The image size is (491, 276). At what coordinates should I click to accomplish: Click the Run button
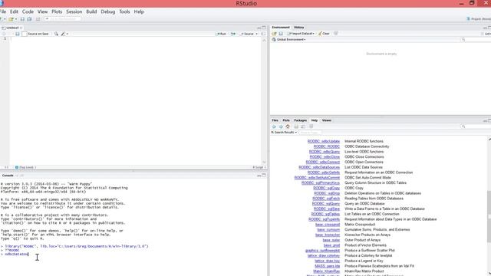[x=222, y=34]
